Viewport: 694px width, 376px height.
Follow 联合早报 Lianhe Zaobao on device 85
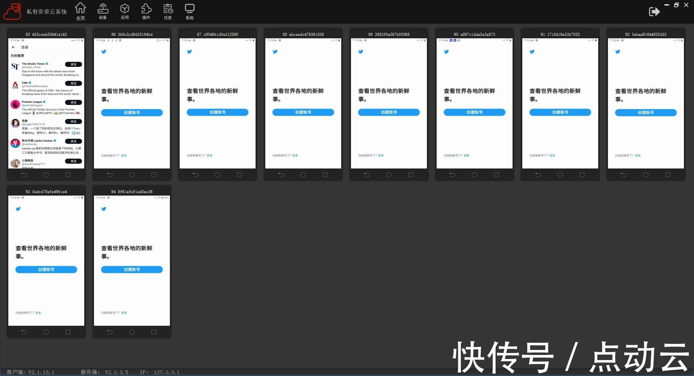[73, 141]
